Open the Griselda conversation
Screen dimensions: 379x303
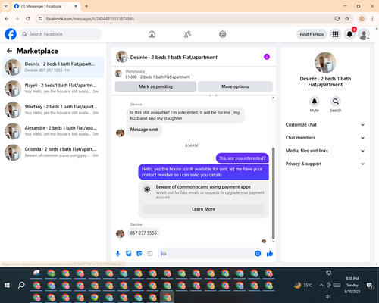53,152
